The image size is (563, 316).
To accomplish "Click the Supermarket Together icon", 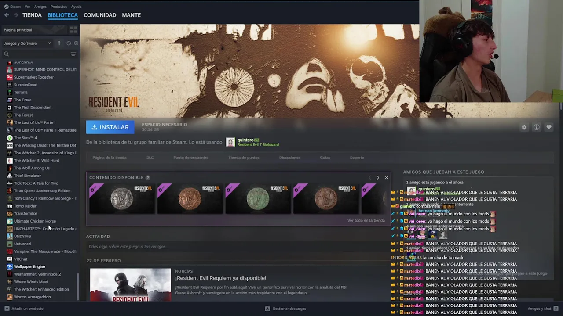I will click(x=9, y=77).
